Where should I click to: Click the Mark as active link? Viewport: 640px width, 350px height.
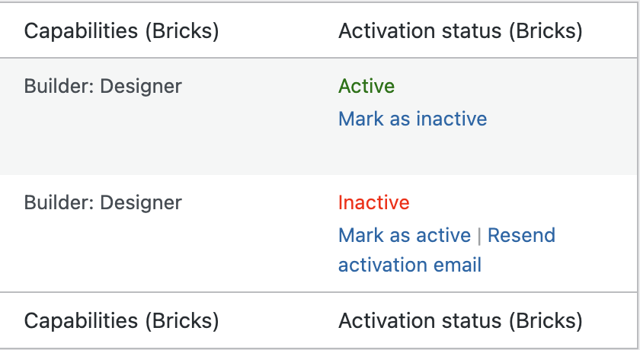point(404,235)
